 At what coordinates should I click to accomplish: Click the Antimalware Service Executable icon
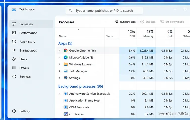pyautogui.click(x=66, y=94)
